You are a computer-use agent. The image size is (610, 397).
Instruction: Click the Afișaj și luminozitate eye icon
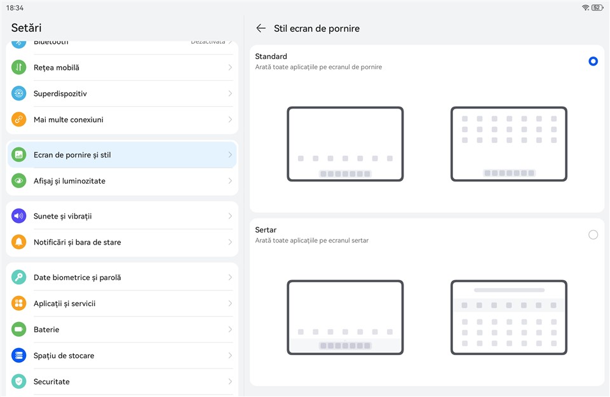[x=19, y=181]
